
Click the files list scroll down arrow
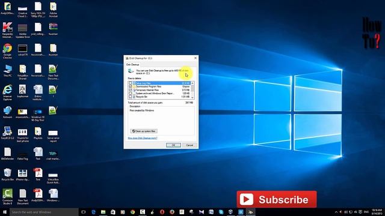192,97
